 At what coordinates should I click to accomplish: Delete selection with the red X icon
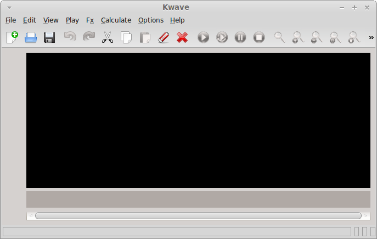[182, 37]
